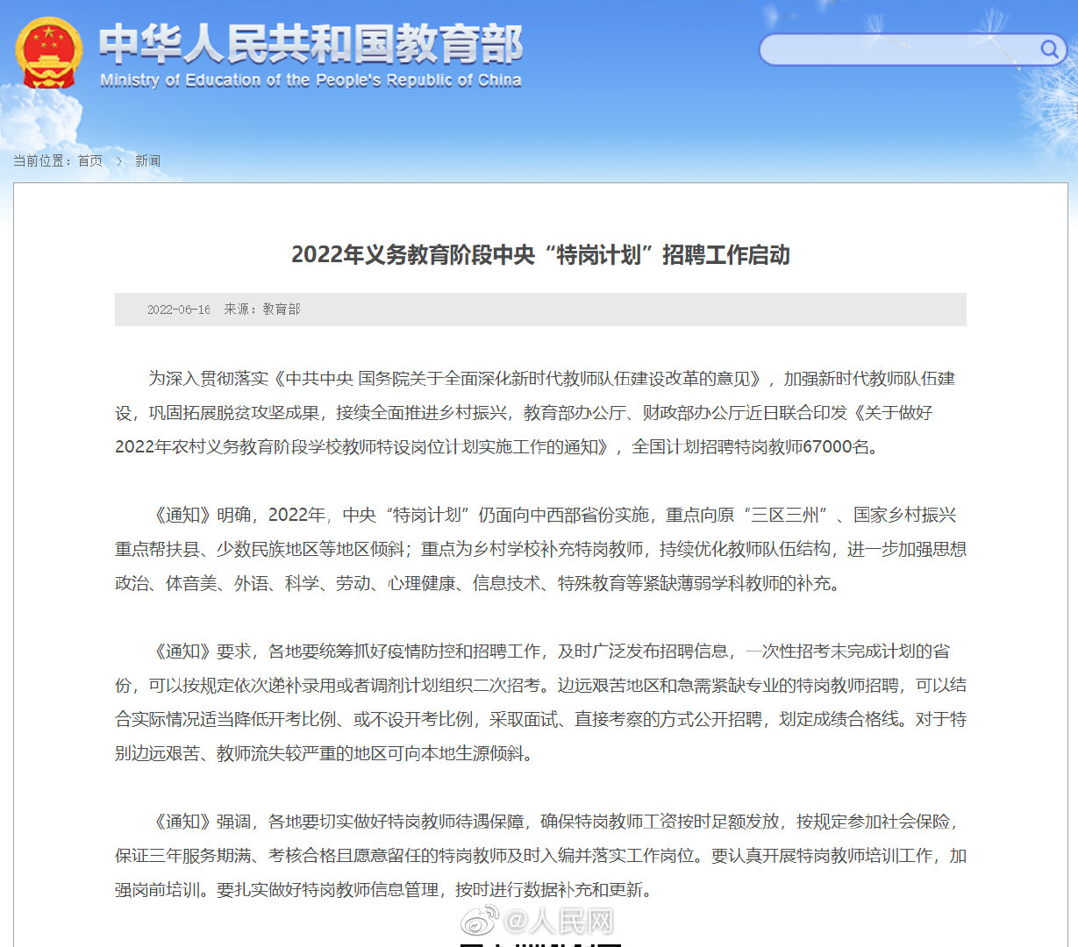Open 新闻 in the breadcrumb
1078x947 pixels.
pos(147,161)
